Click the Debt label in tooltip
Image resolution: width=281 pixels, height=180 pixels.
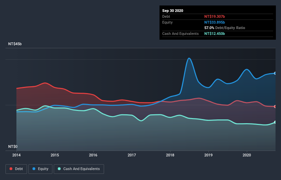coord(166,16)
